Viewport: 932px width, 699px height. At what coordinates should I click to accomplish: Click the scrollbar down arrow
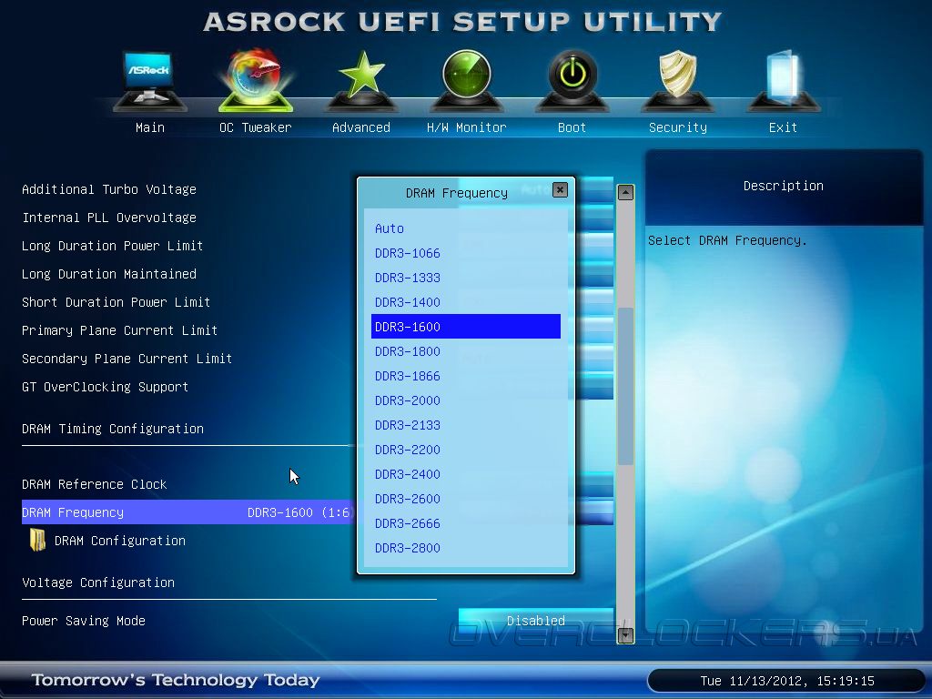(x=625, y=635)
